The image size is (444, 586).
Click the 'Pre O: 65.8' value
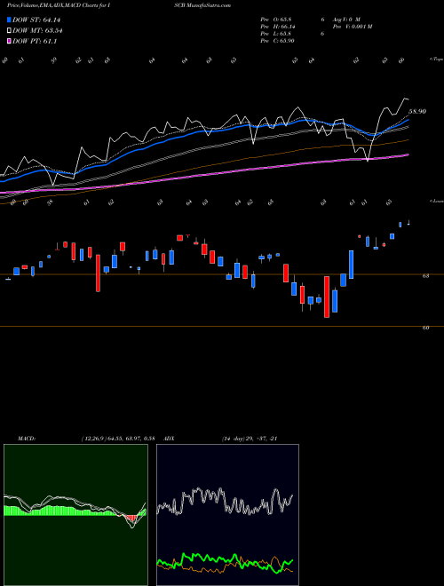[276, 19]
